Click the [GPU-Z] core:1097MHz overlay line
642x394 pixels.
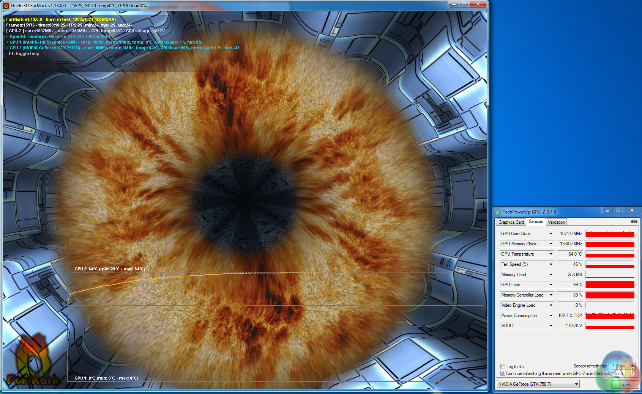click(85, 31)
